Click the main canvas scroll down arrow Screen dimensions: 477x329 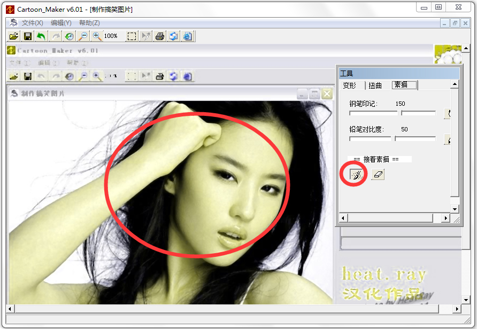pos(466,300)
